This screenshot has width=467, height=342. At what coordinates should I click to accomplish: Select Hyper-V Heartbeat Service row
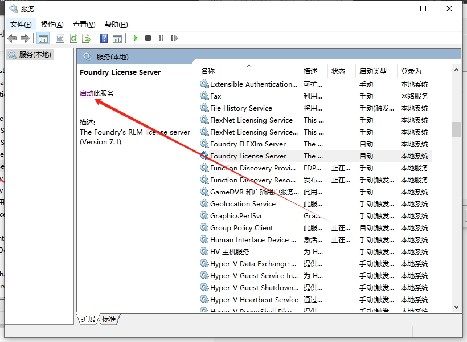pyautogui.click(x=316, y=299)
